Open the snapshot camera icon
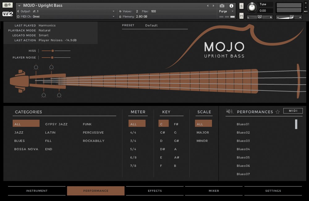 (222, 6)
